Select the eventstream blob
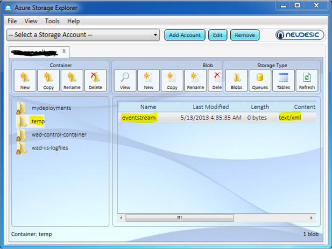The height and width of the screenshot is (249, 332). click(139, 117)
